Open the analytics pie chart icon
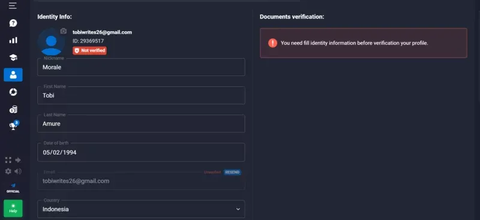Viewport: 480px width, 220px height. coord(13,92)
